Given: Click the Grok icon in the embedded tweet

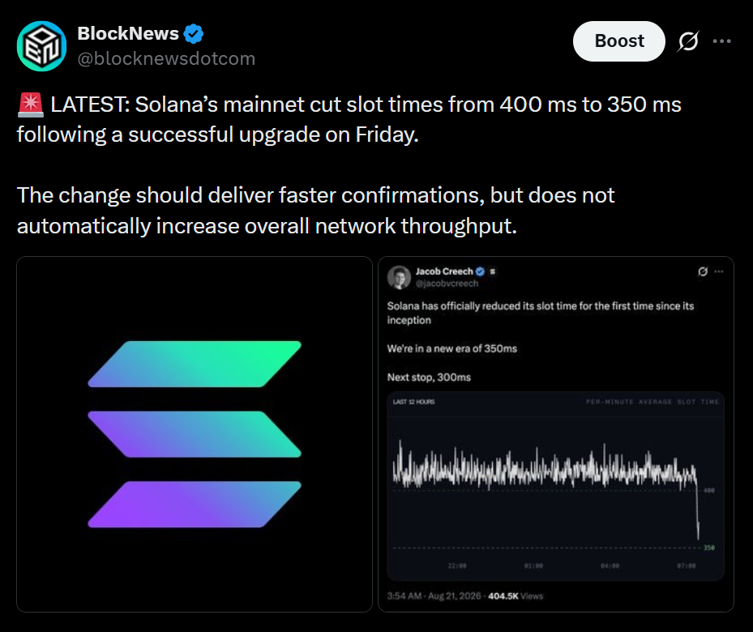Looking at the screenshot, I should point(703,271).
